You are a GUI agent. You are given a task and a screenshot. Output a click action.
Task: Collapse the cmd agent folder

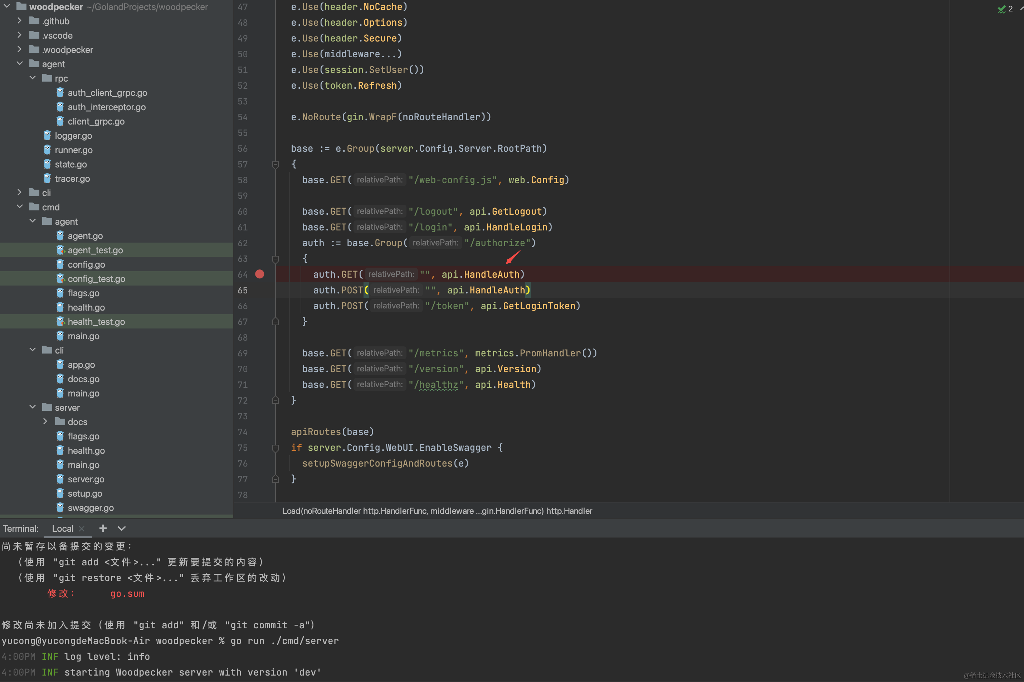[x=33, y=221]
